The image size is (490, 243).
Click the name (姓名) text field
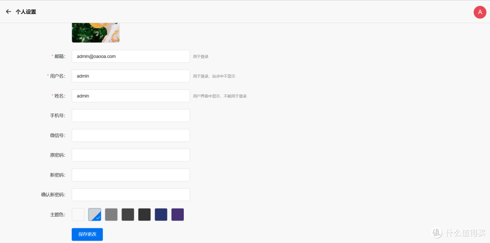tap(131, 96)
